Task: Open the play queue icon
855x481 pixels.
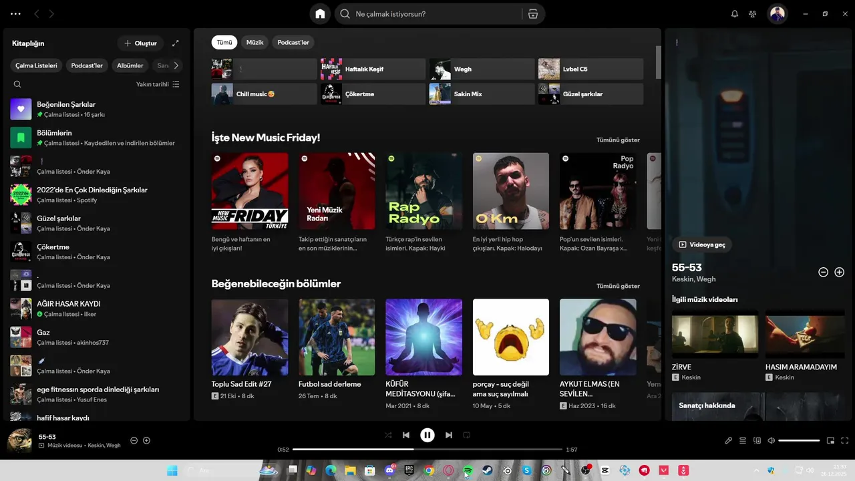Action: 743,440
